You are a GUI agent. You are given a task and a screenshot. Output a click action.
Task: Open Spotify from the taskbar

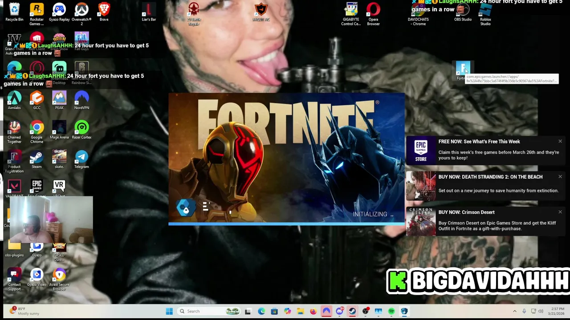point(391,311)
